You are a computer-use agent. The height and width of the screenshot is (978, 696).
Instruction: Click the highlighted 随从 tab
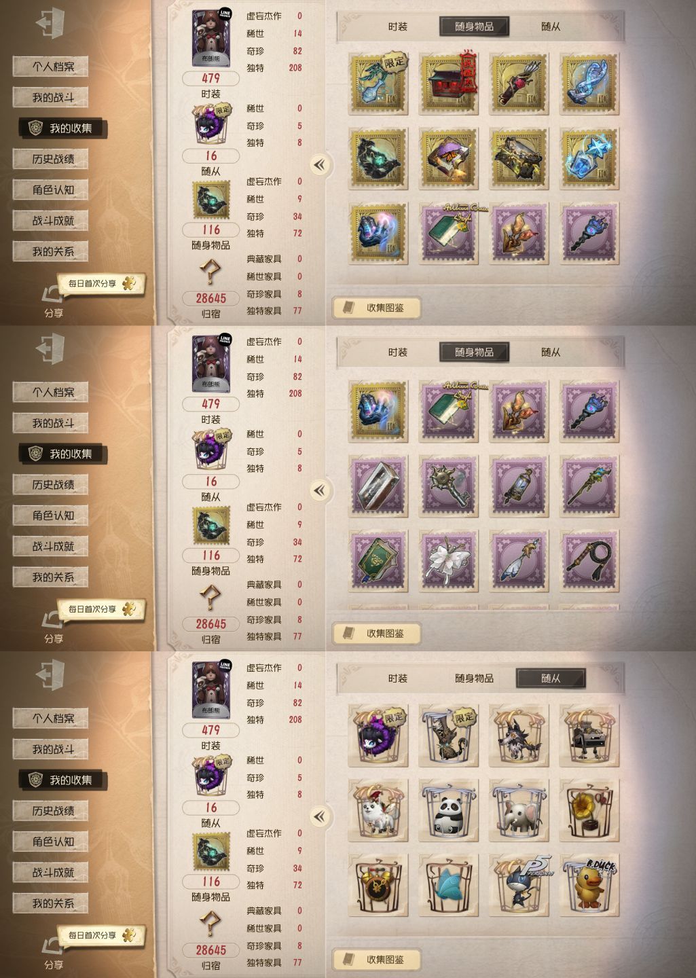pos(551,678)
